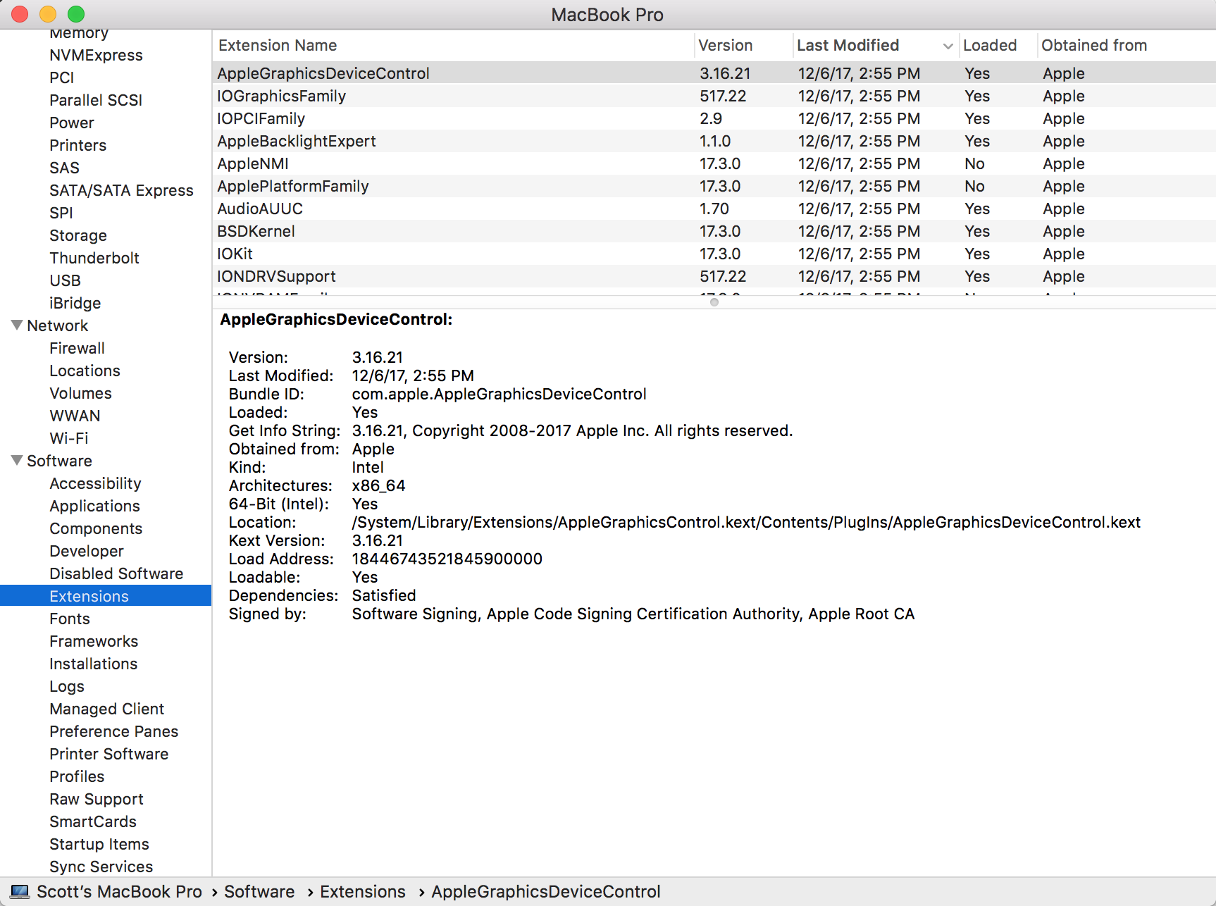The height and width of the screenshot is (906, 1216).
Task: Select the IOKit extension row
Action: coord(714,254)
